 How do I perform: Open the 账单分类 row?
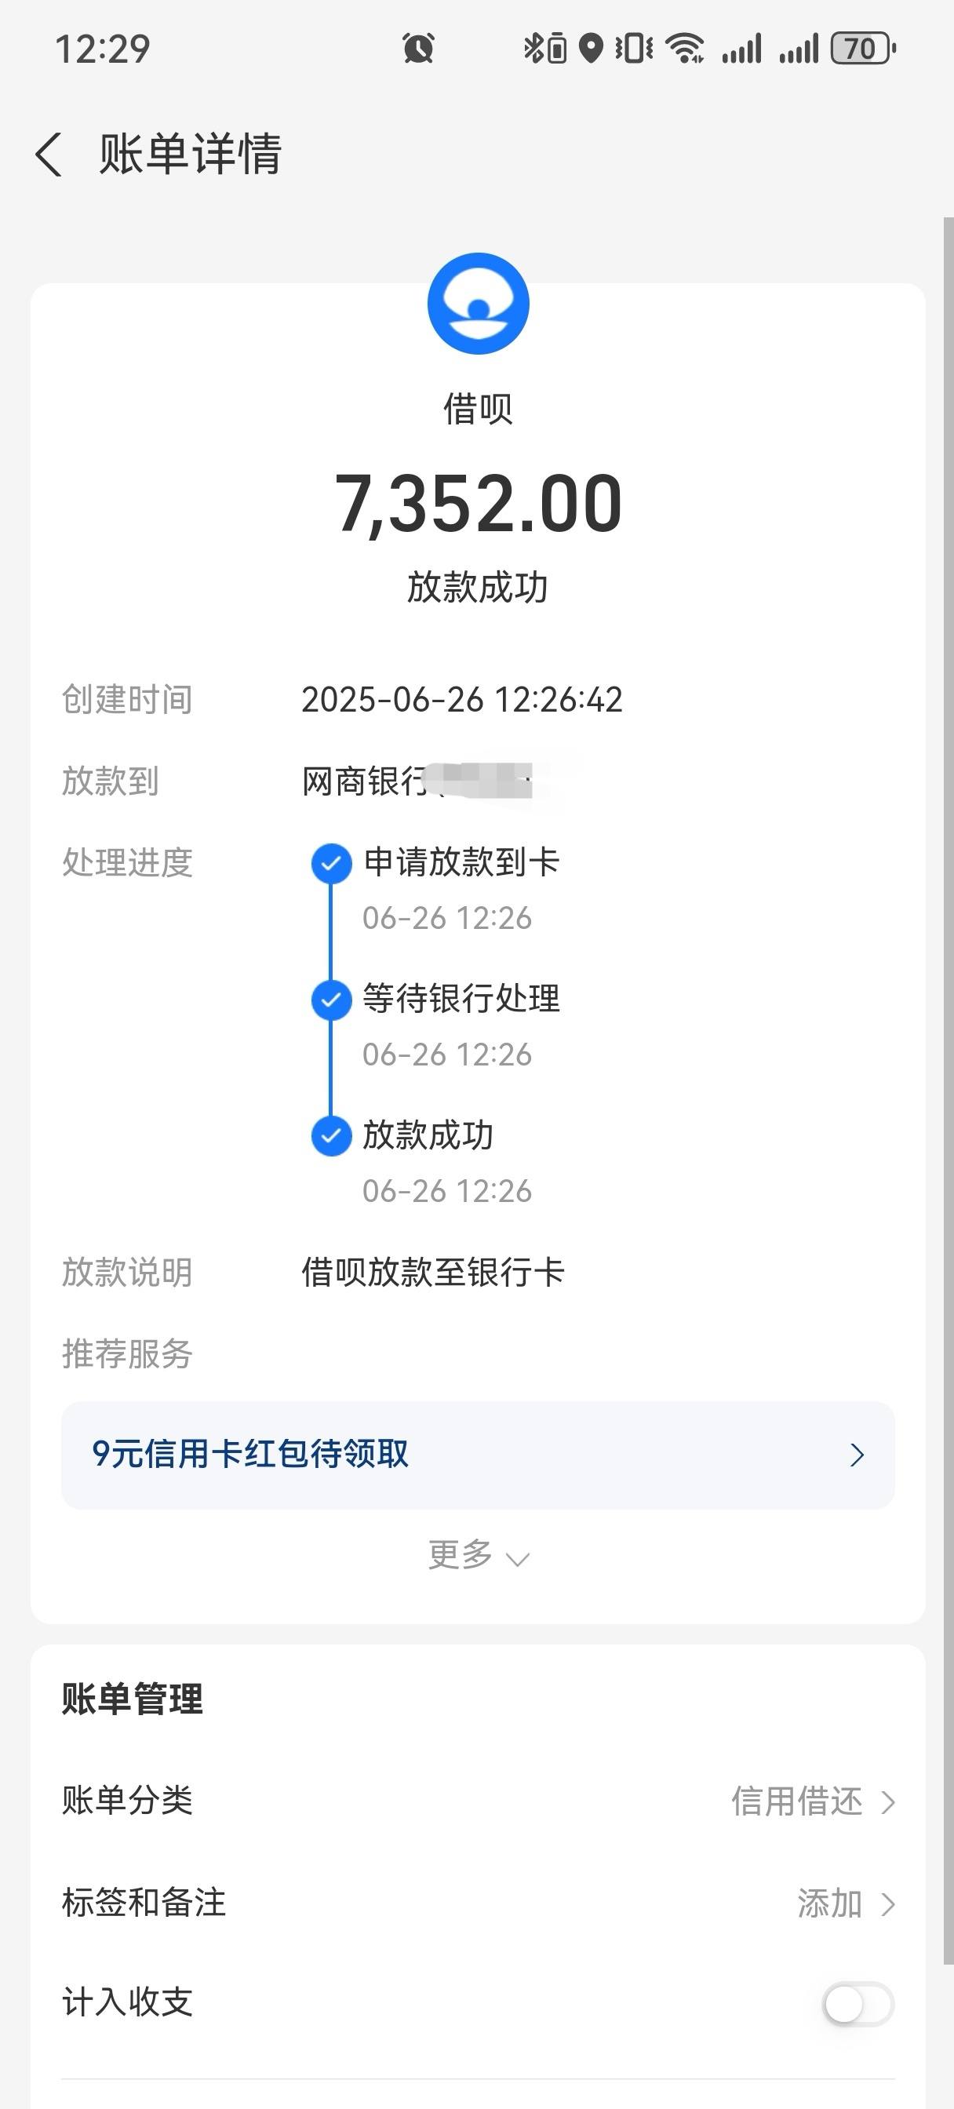pos(479,1801)
